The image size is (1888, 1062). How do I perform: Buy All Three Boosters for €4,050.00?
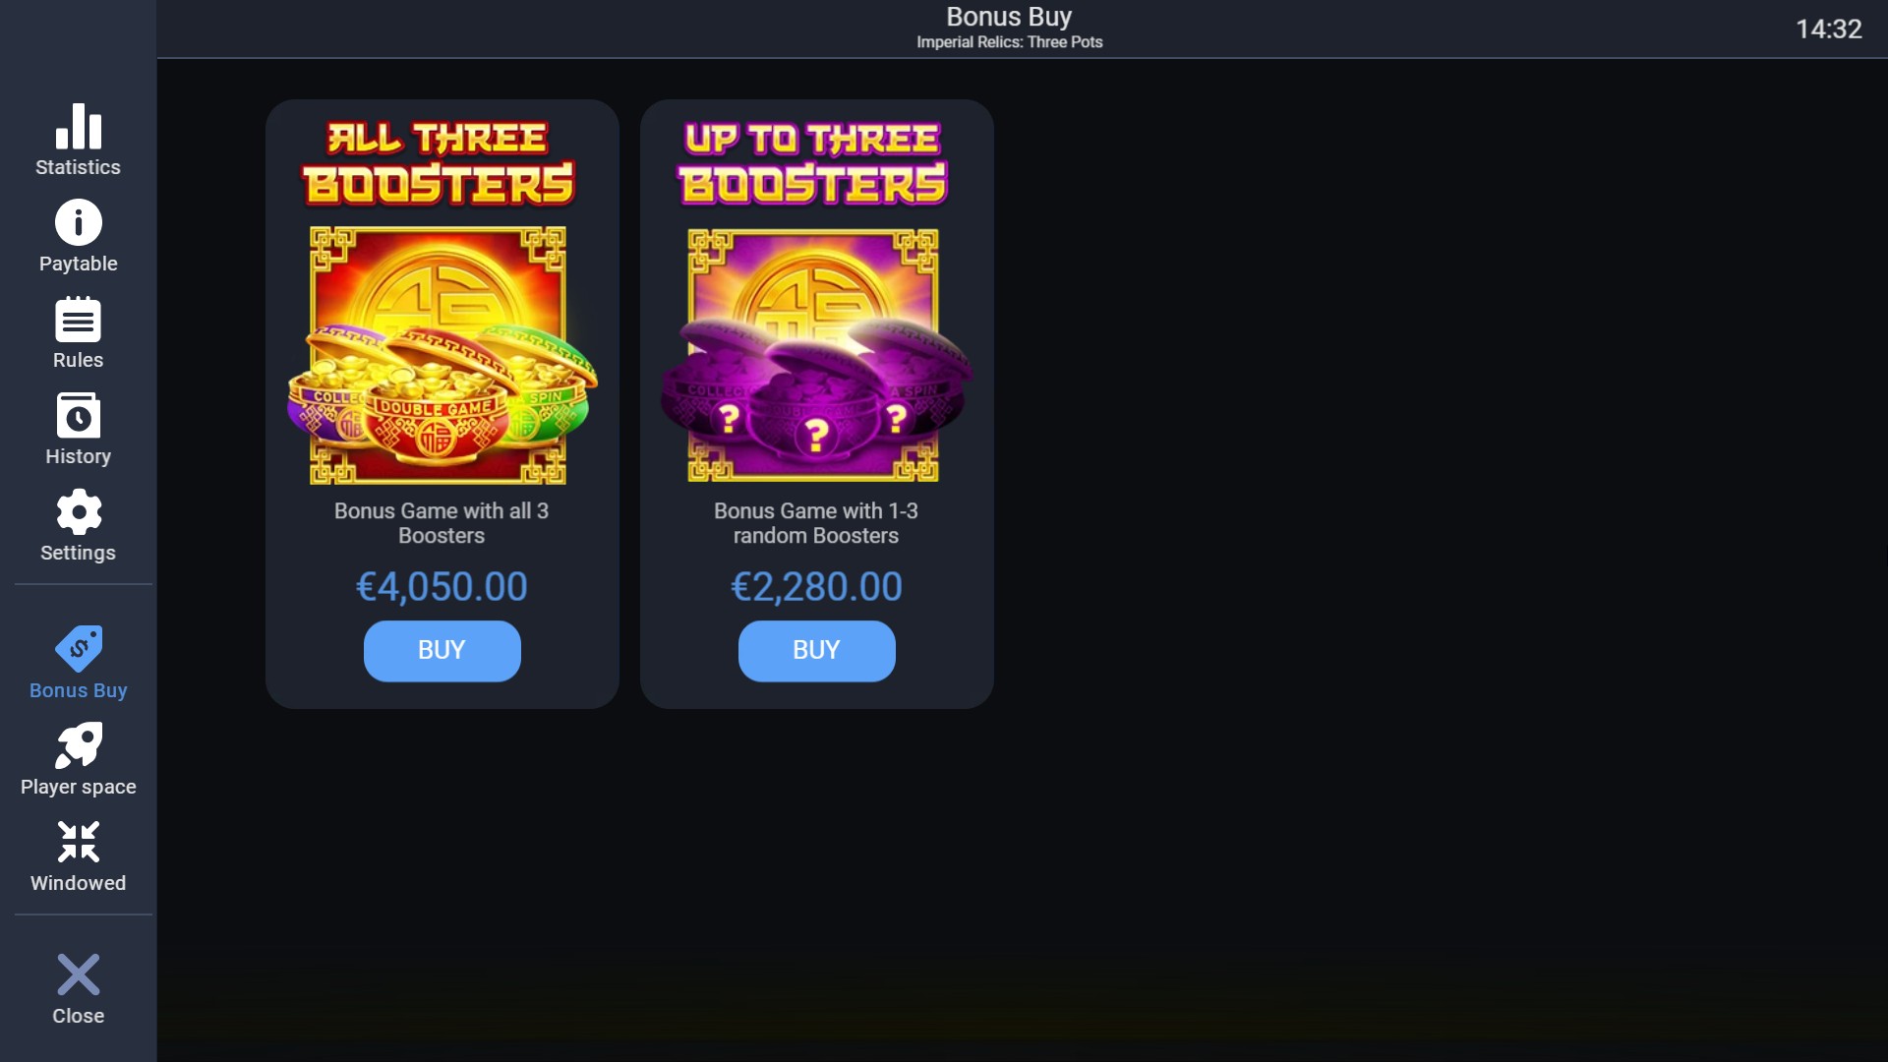[442, 651]
